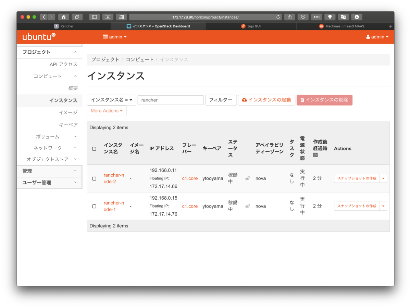Click c1.core flavor in rancher-node-1 row
The height and width of the screenshot is (308, 411).
click(190, 206)
